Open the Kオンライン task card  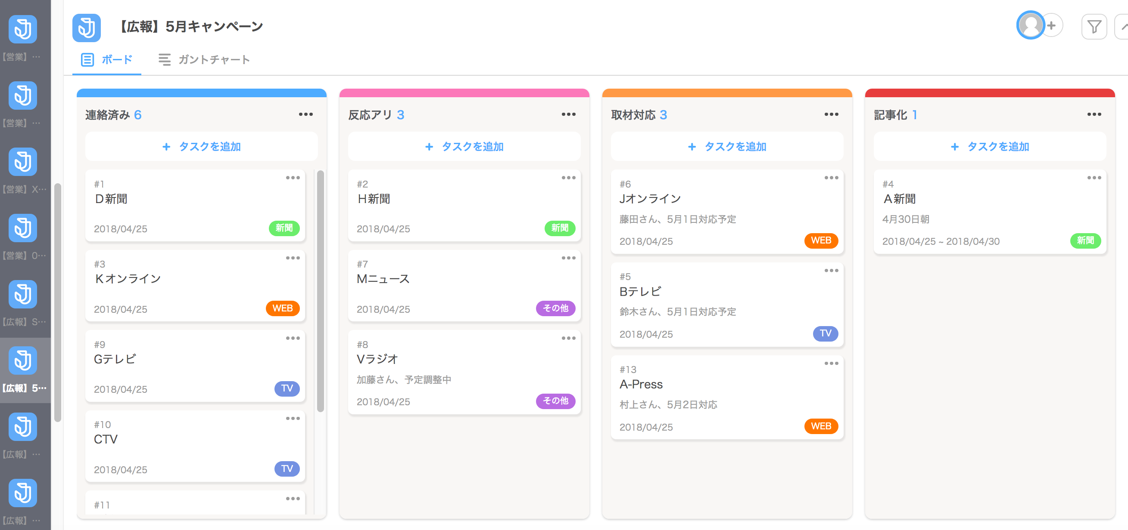pyautogui.click(x=195, y=286)
